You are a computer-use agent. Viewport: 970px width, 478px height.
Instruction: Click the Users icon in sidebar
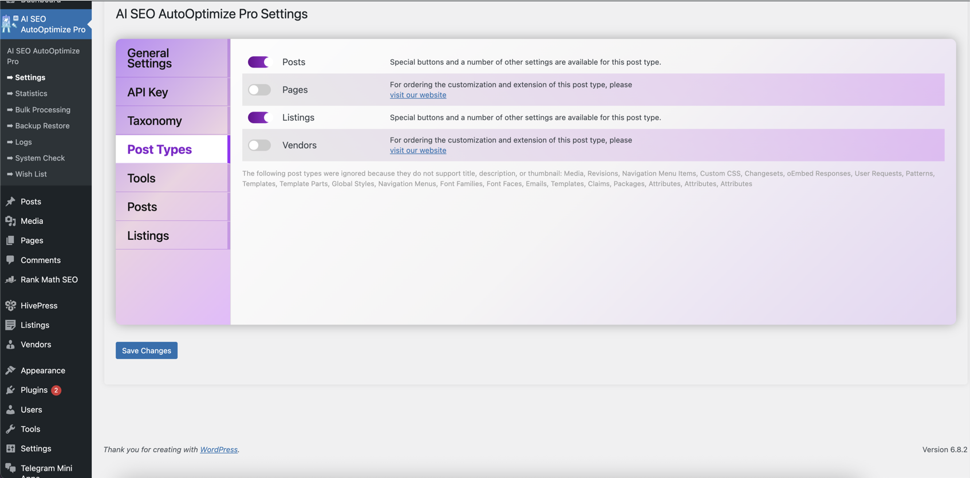(x=10, y=409)
